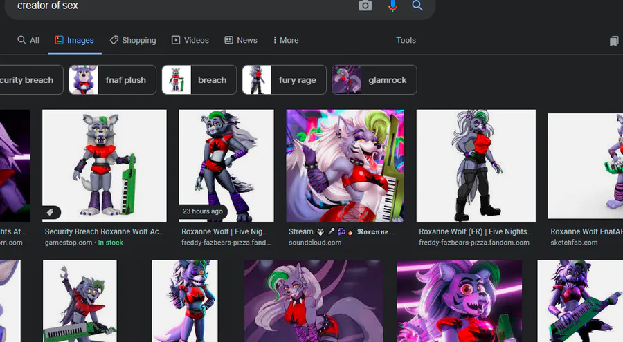Filter by the 'breach' suggestion chip
Screen dimensions: 623x342
pyautogui.click(x=199, y=79)
